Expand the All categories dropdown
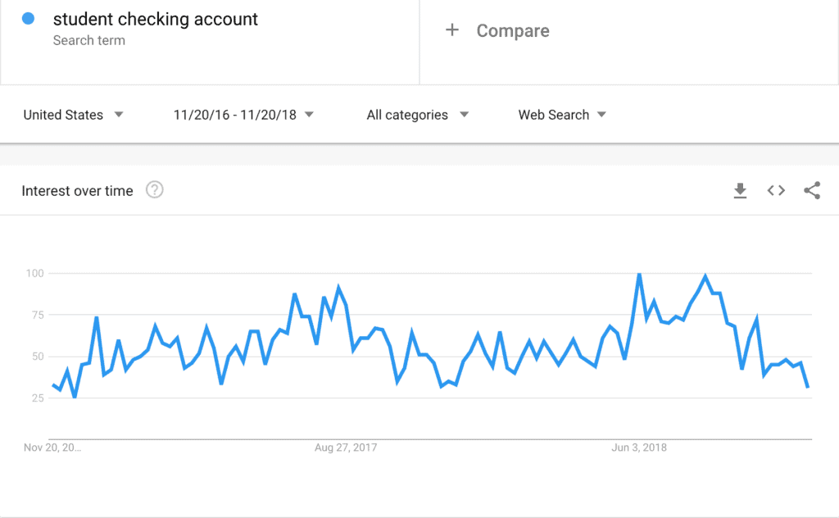 coord(417,115)
